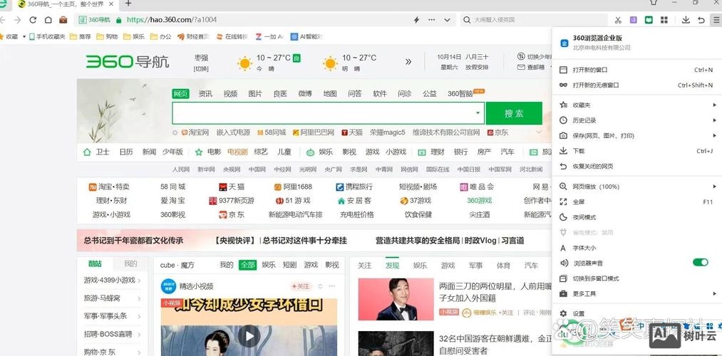This screenshot has width=722, height=356.
Task: Follow 精选小视频 with +关注 button
Action: click(x=300, y=286)
